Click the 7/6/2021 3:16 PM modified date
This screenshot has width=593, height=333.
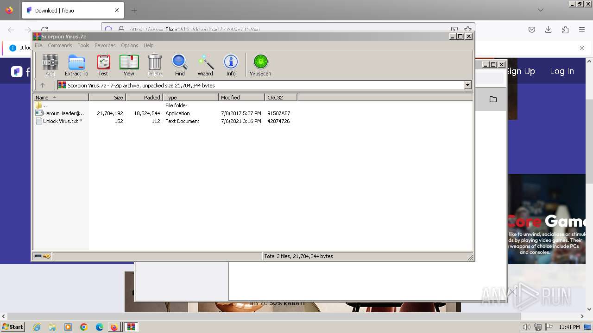click(241, 121)
